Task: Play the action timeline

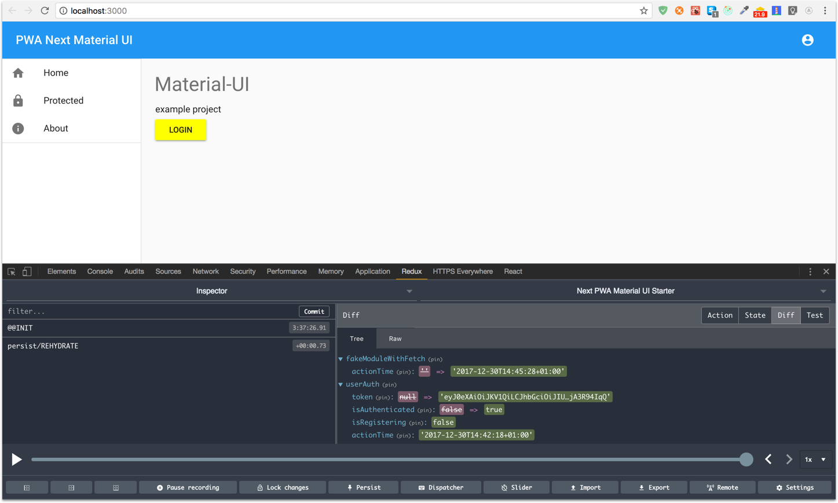Action: point(17,460)
